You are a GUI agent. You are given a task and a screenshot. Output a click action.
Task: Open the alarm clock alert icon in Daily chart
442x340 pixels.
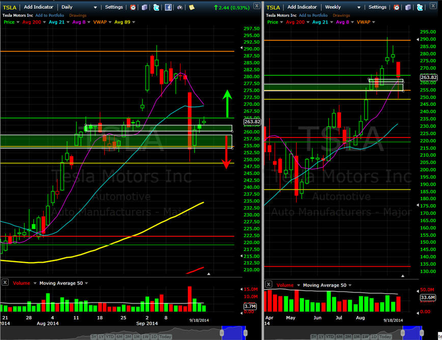[133, 7]
